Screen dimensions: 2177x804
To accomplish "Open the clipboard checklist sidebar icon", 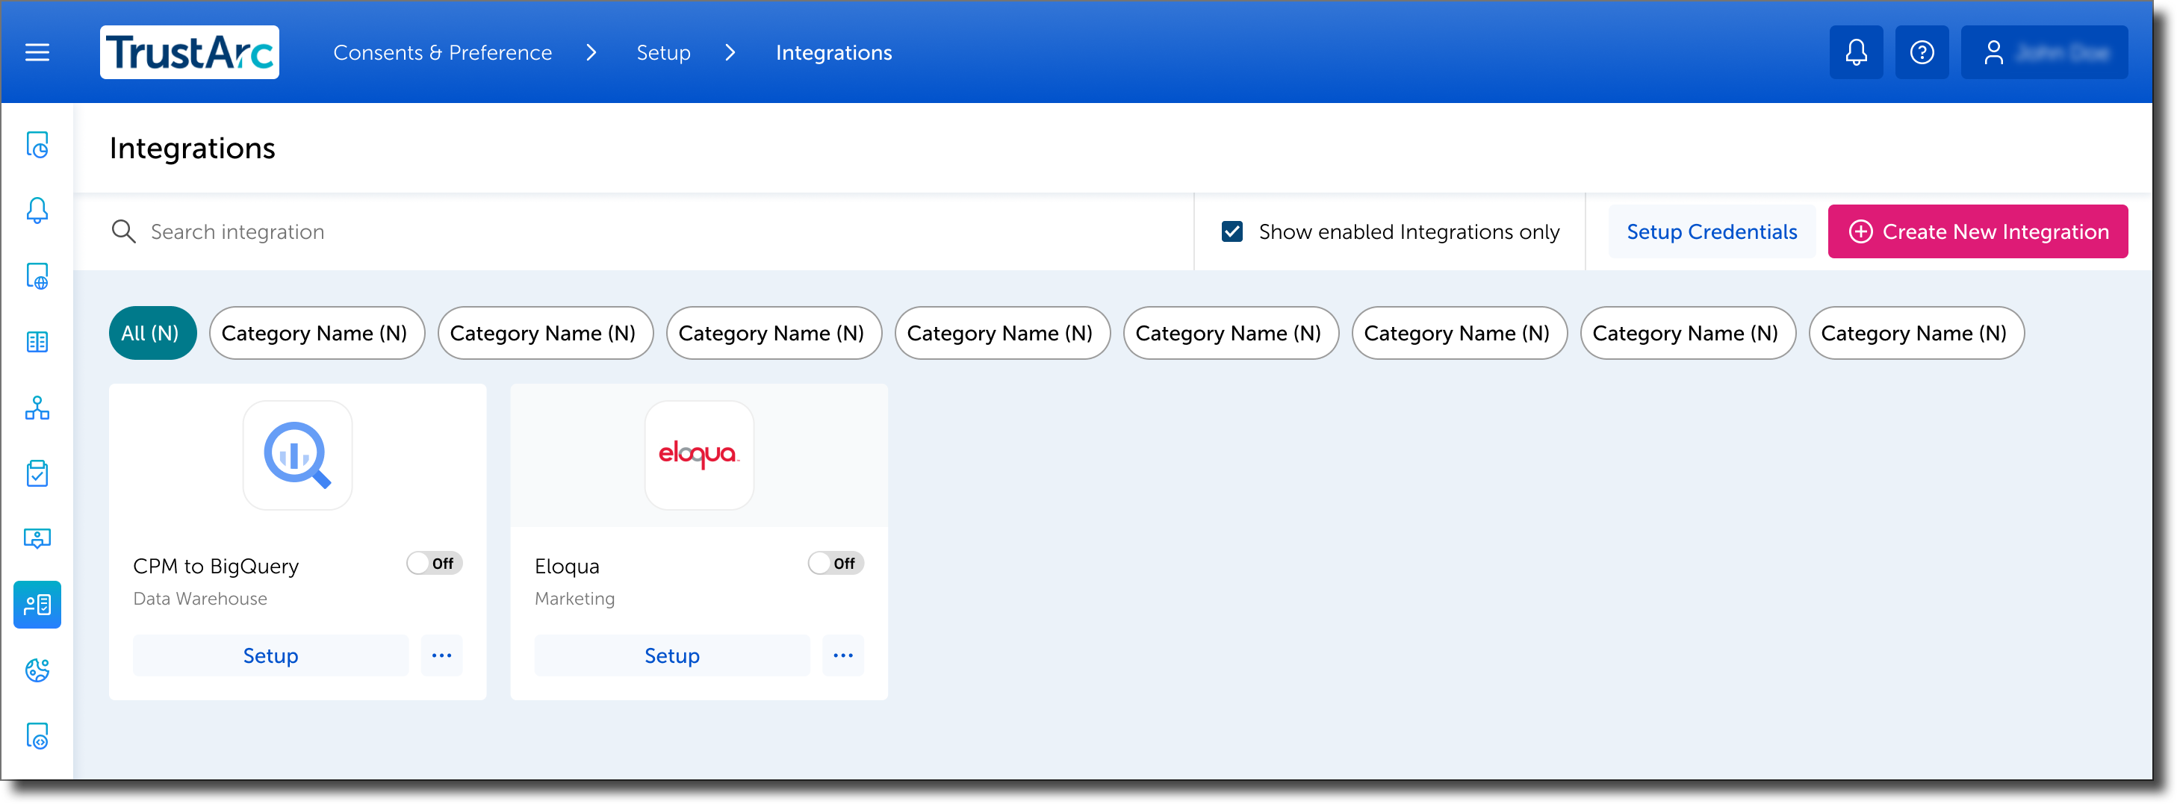I will point(37,473).
